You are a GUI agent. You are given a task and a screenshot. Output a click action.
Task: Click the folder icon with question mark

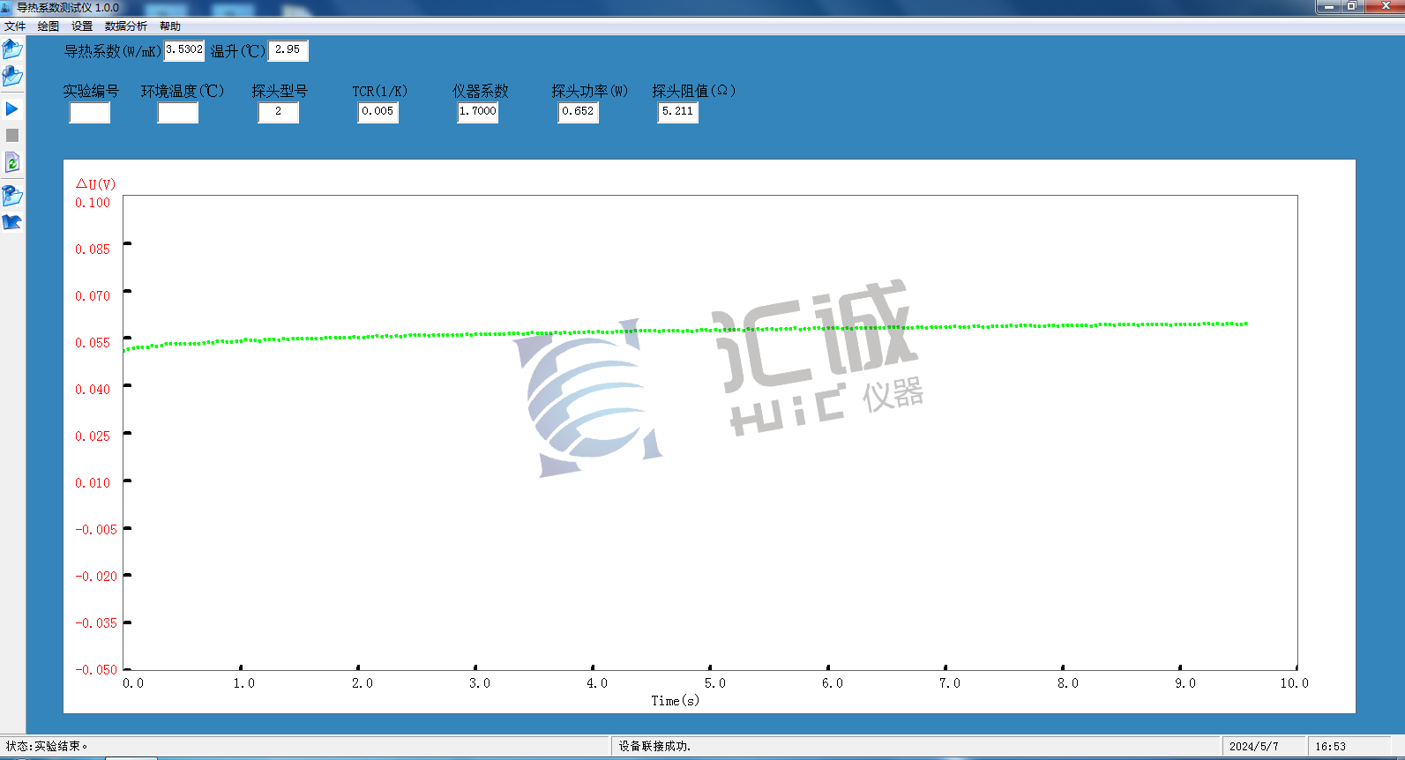(x=12, y=195)
